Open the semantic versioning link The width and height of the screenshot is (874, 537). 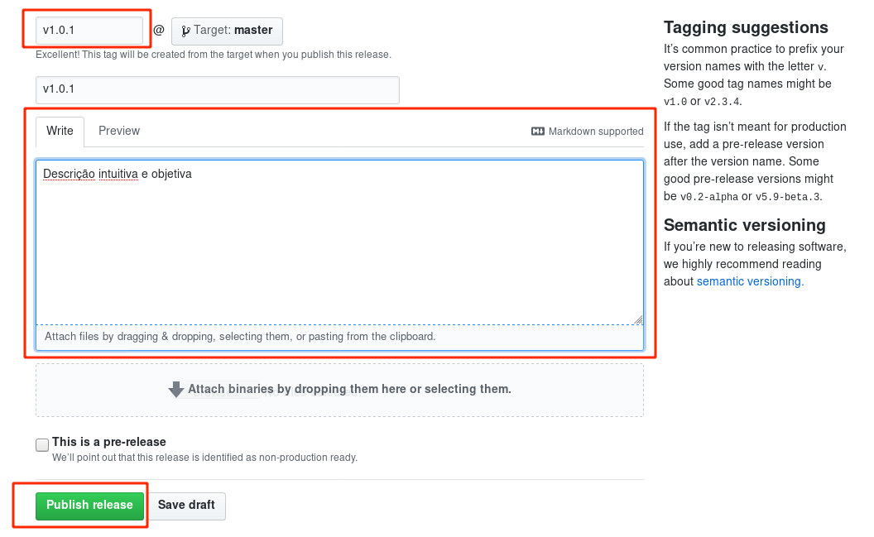tap(748, 281)
